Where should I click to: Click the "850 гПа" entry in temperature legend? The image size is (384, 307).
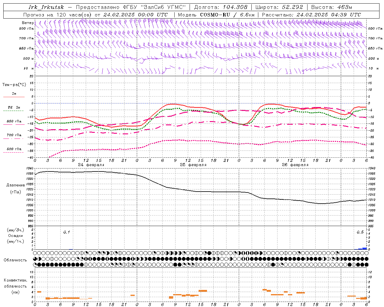tap(14, 121)
